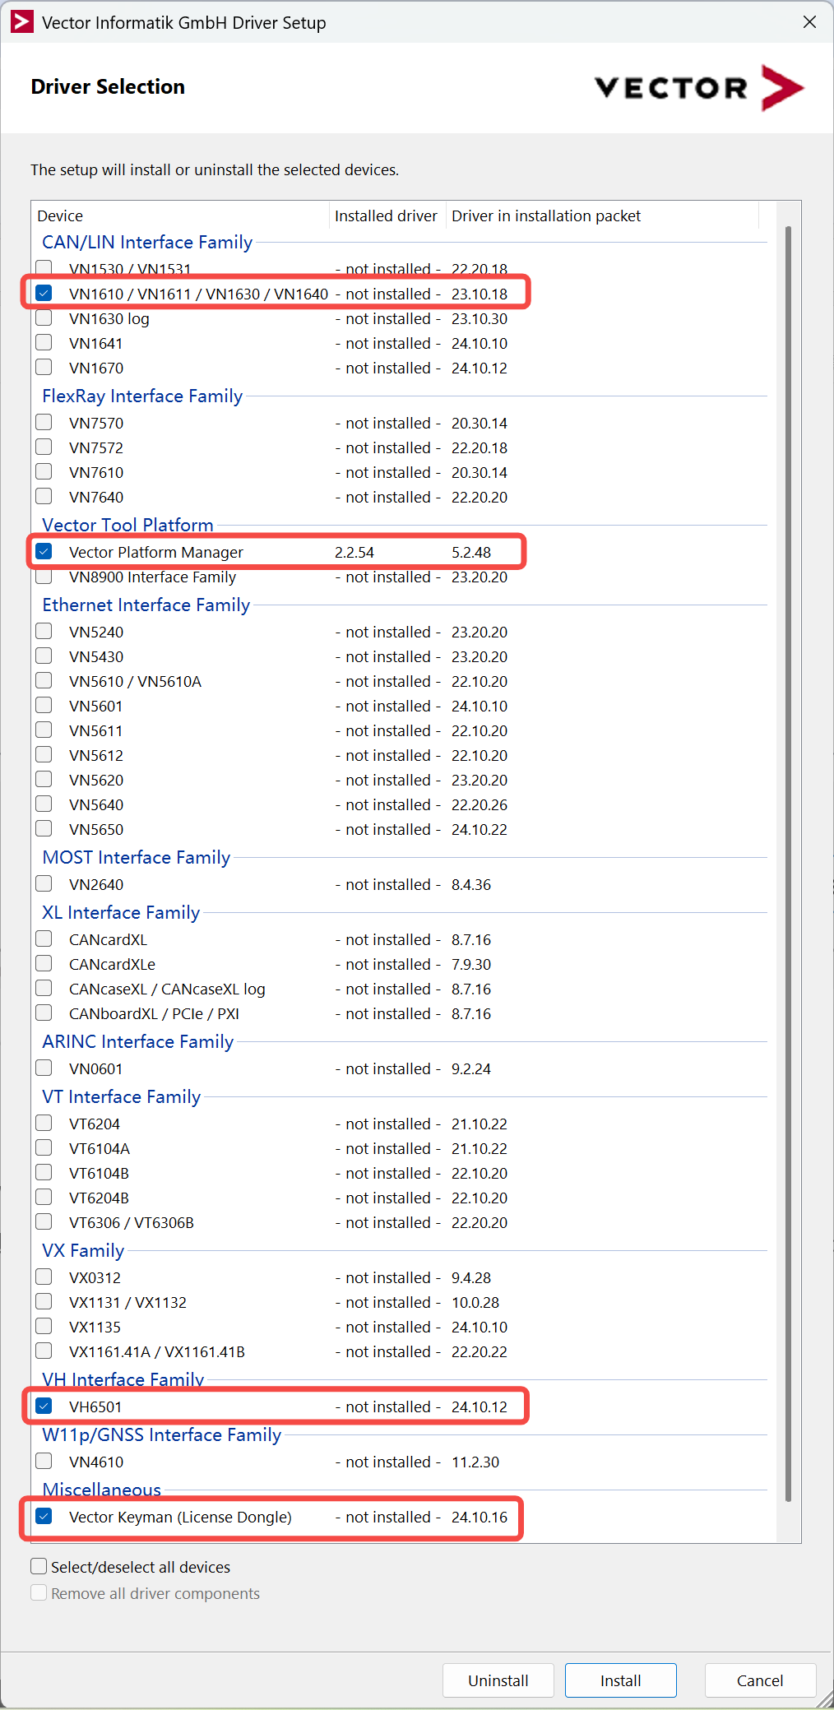Screen dimensions: 834x1710
Task: Click the Install button
Action: (621, 1680)
